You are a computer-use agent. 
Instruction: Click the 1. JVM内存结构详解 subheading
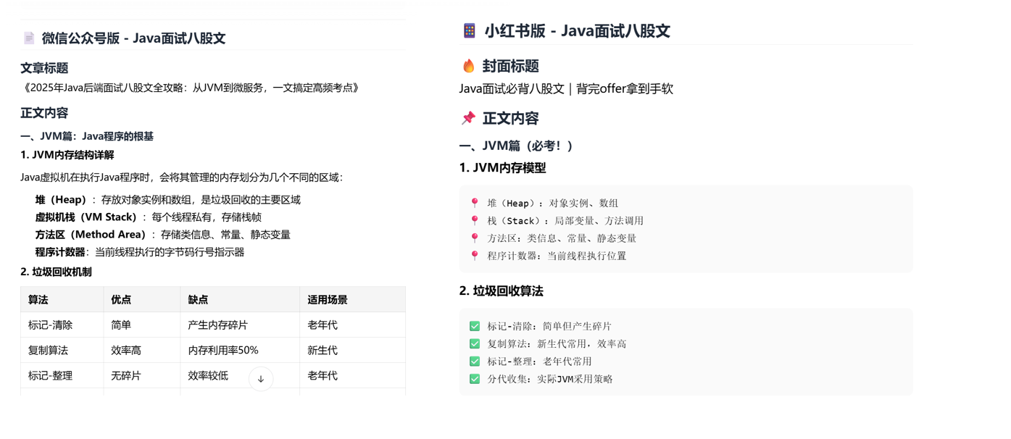coord(67,155)
